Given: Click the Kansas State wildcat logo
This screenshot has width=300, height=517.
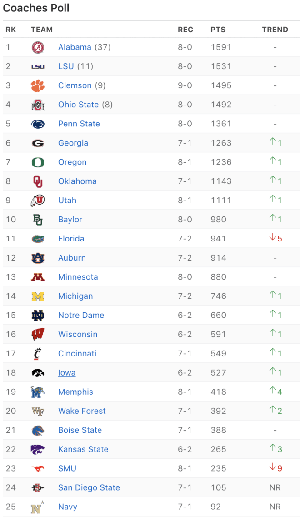Looking at the screenshot, I should pos(38,449).
